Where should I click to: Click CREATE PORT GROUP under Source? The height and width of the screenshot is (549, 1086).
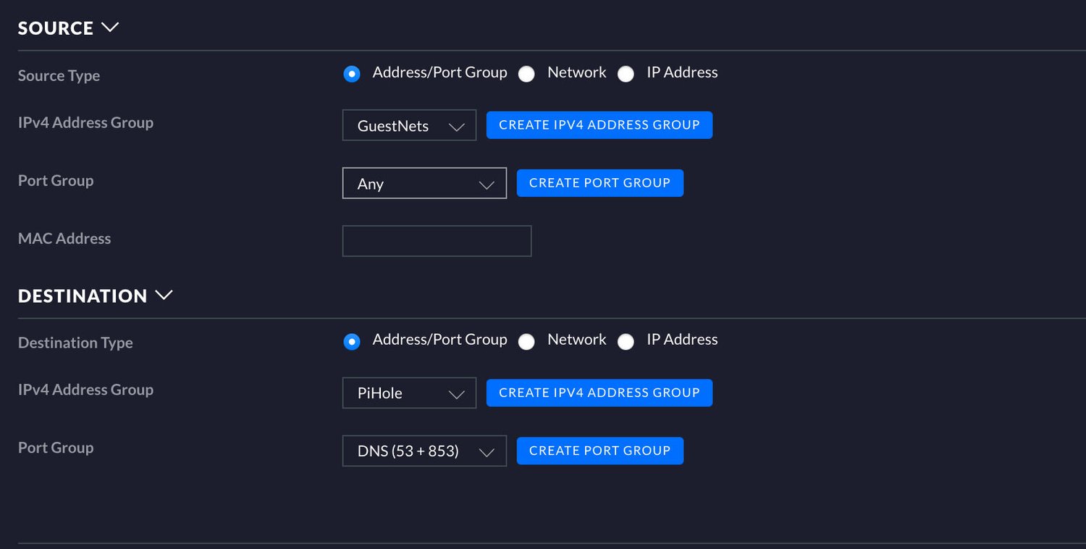coord(599,183)
